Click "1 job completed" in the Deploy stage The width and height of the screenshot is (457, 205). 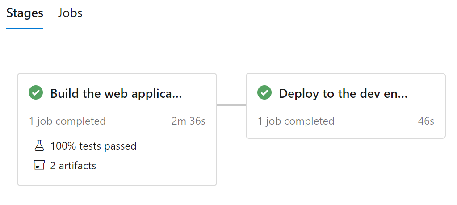point(296,121)
